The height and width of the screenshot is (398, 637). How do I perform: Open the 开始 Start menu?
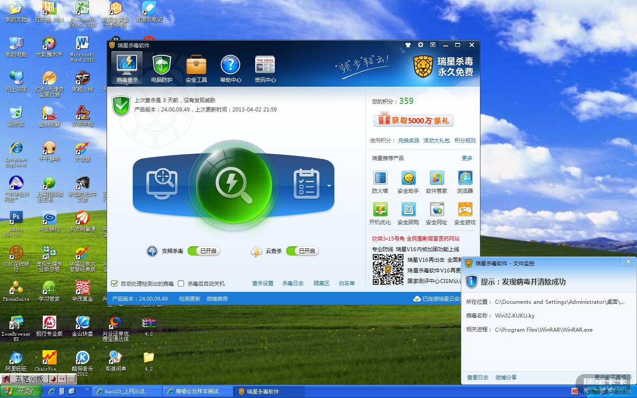click(21, 391)
